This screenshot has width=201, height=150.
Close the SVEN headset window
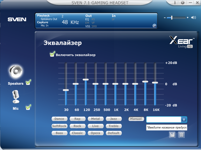pyautogui.click(x=197, y=2)
